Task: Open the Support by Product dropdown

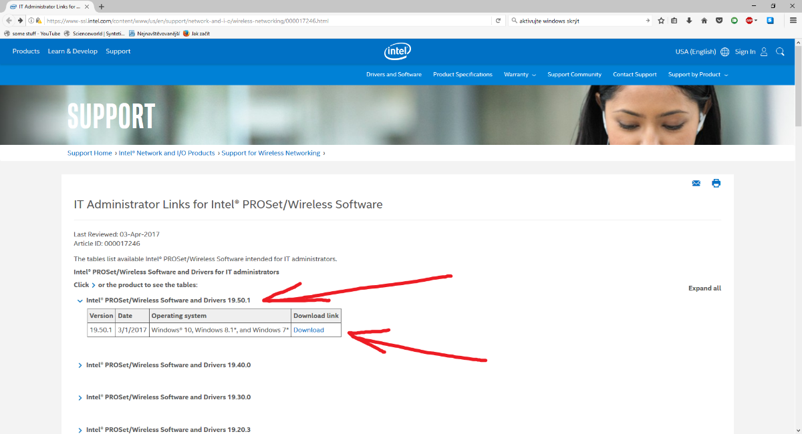Action: (x=698, y=75)
